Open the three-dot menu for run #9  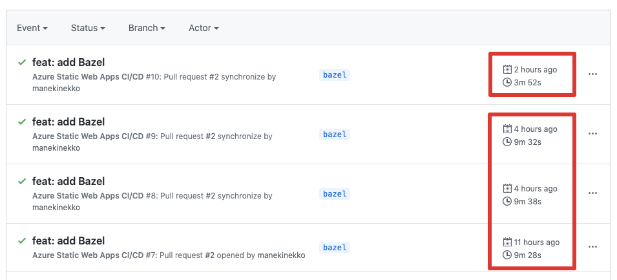pos(592,134)
